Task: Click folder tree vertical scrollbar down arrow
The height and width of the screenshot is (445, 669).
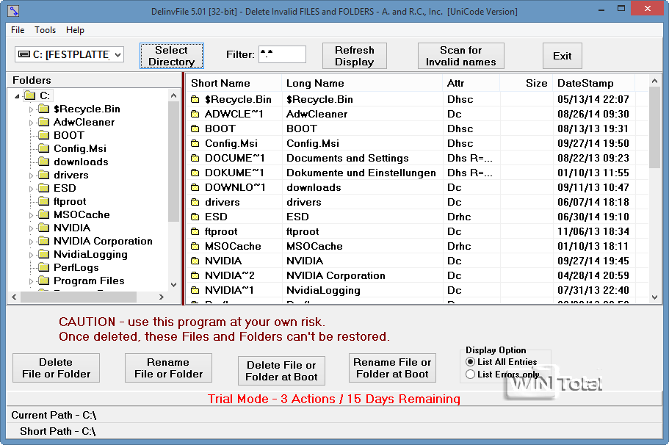Action: pos(173,285)
